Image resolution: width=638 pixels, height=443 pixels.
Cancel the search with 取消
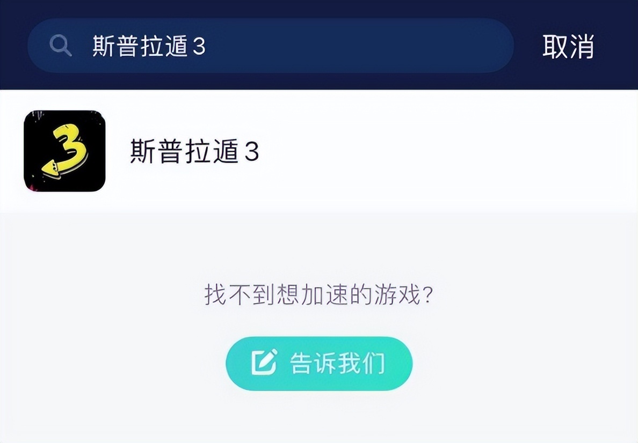pyautogui.click(x=568, y=46)
